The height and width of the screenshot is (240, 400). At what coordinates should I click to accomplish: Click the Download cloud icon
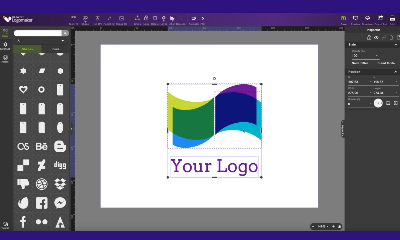pyautogui.click(x=367, y=20)
